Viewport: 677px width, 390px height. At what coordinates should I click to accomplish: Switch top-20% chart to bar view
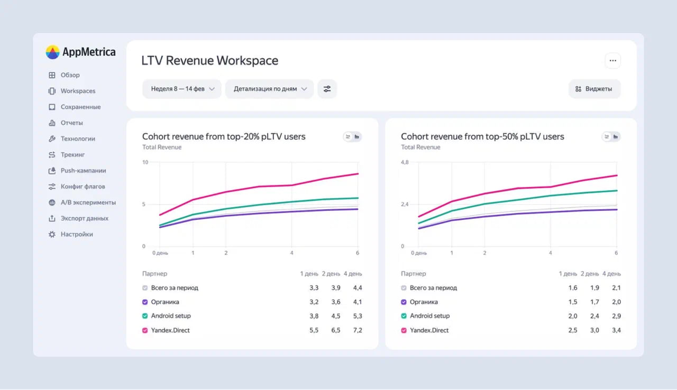point(358,137)
